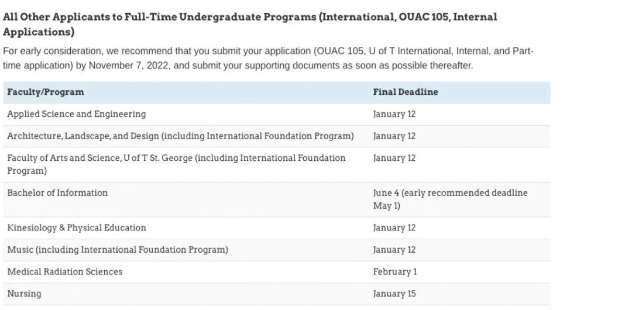Click the February 1 deadline cell
The height and width of the screenshot is (310, 632).
(394, 271)
